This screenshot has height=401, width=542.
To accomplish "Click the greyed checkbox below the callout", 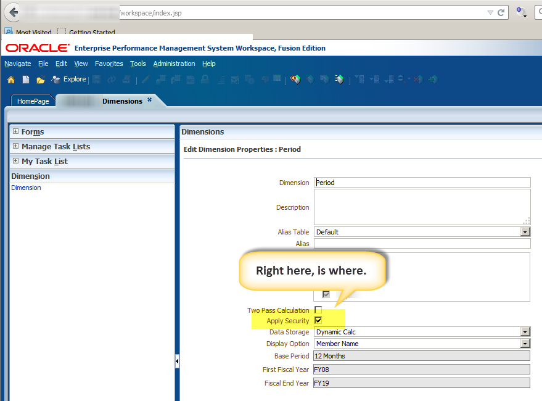I will [x=326, y=294].
